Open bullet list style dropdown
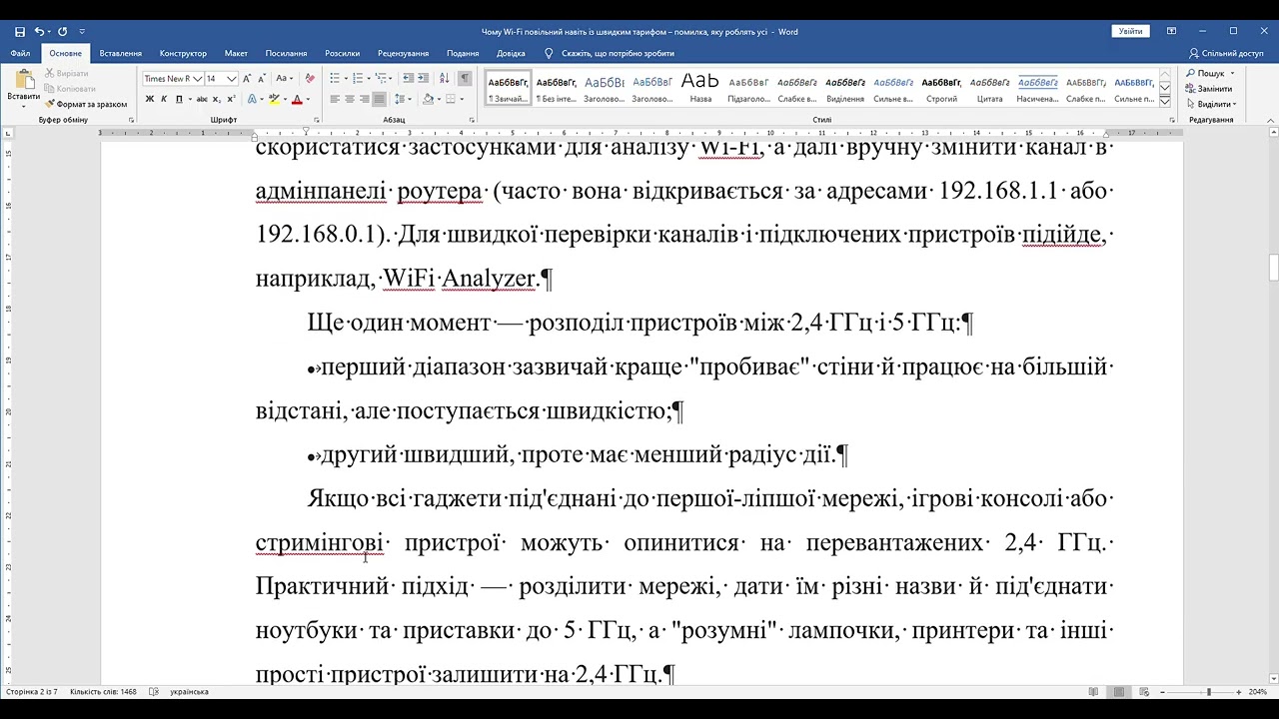The width and height of the screenshot is (1279, 719). coord(346,78)
